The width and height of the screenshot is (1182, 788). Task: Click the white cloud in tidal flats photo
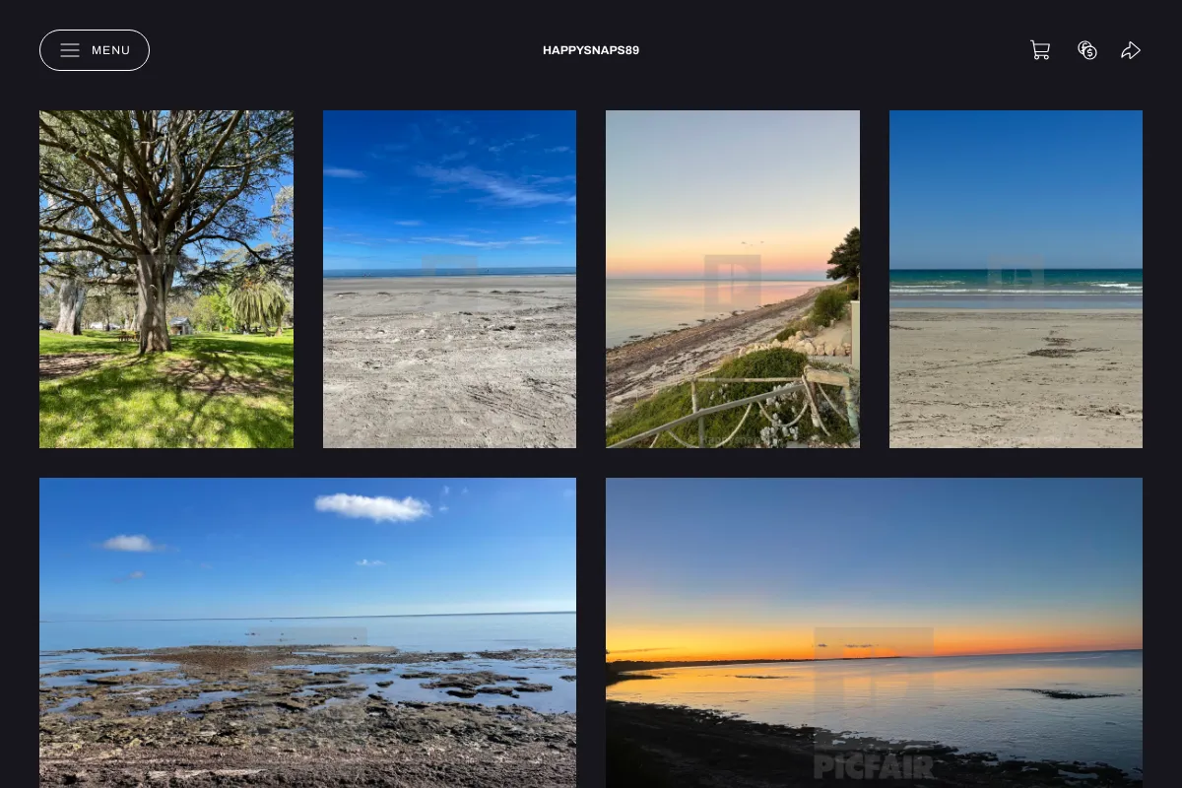(x=373, y=506)
